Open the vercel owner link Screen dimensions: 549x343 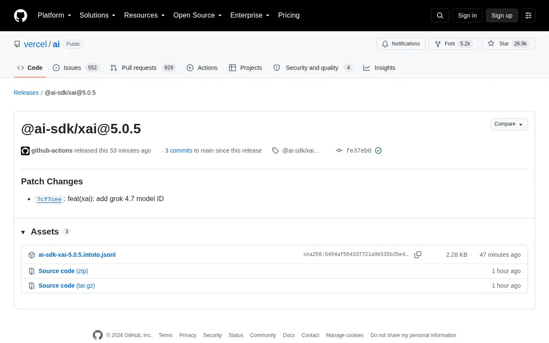35,44
